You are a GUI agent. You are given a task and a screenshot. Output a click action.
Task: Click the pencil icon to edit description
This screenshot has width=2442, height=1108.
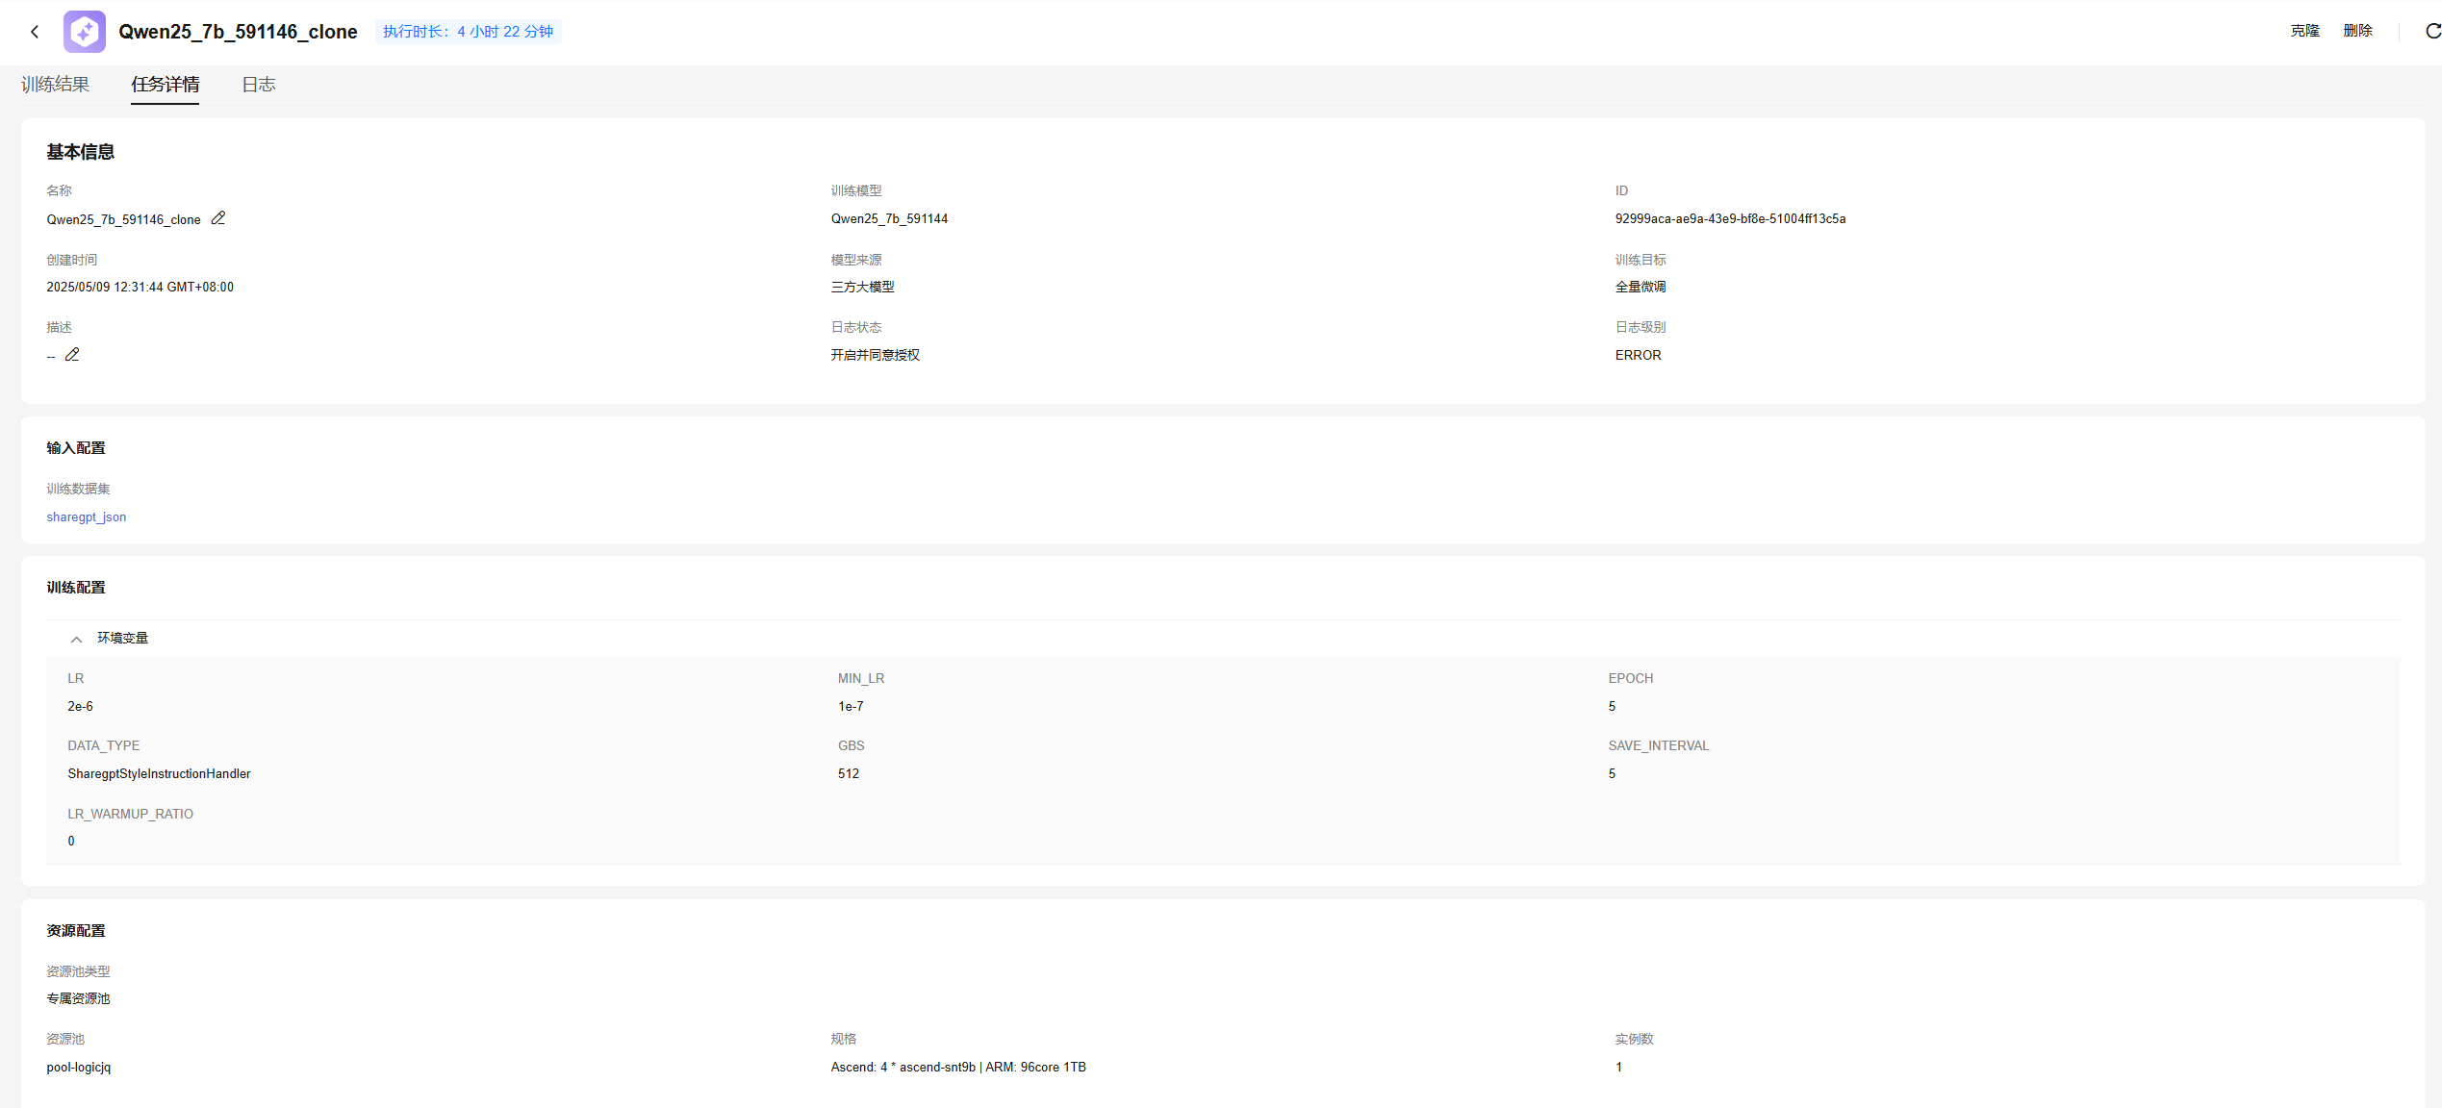pos(72,355)
